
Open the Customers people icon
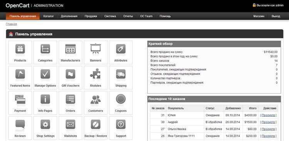96,99
